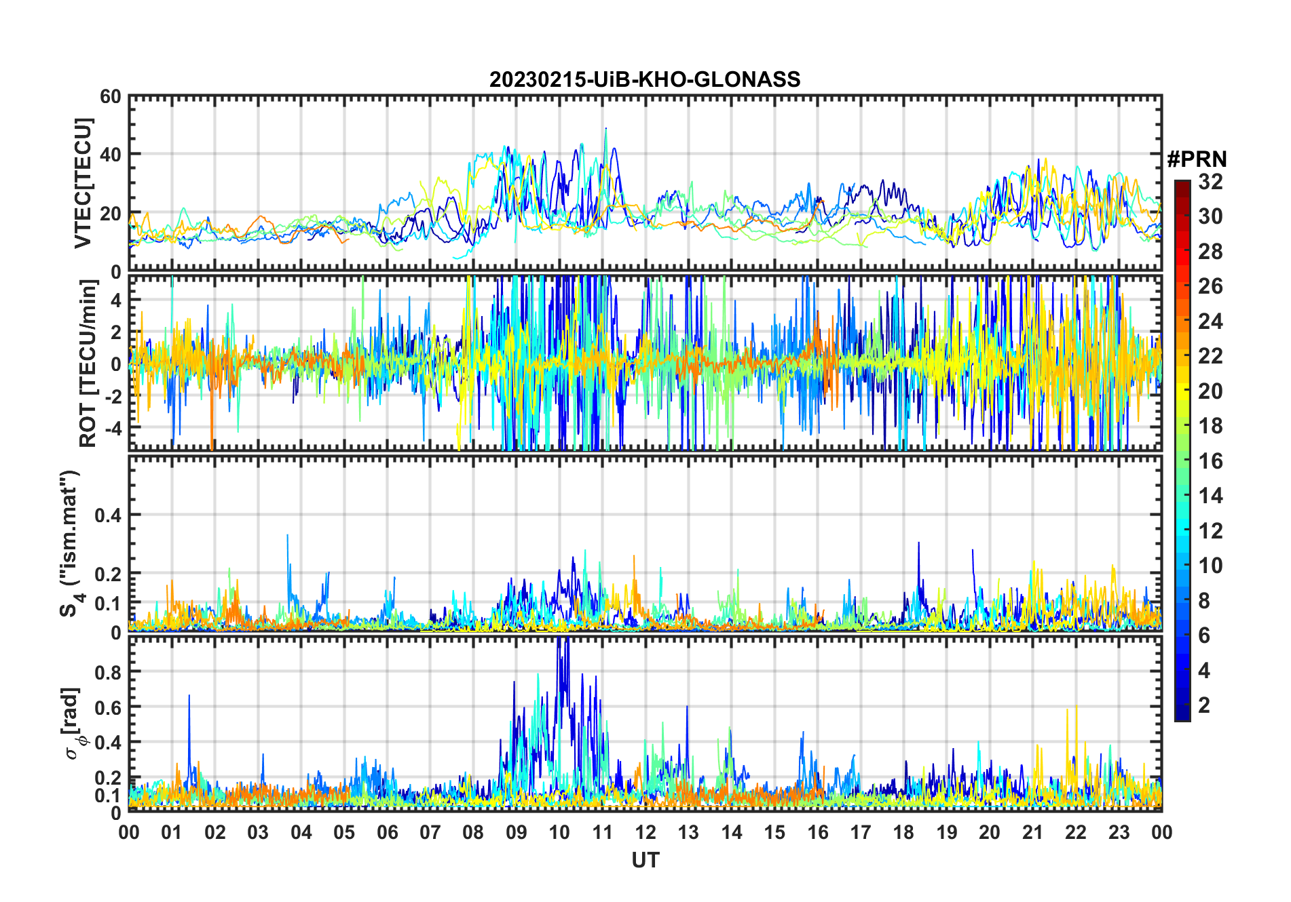Select the S4 scintillation plot panel
1291x902 pixels.
pyautogui.click(x=645, y=543)
